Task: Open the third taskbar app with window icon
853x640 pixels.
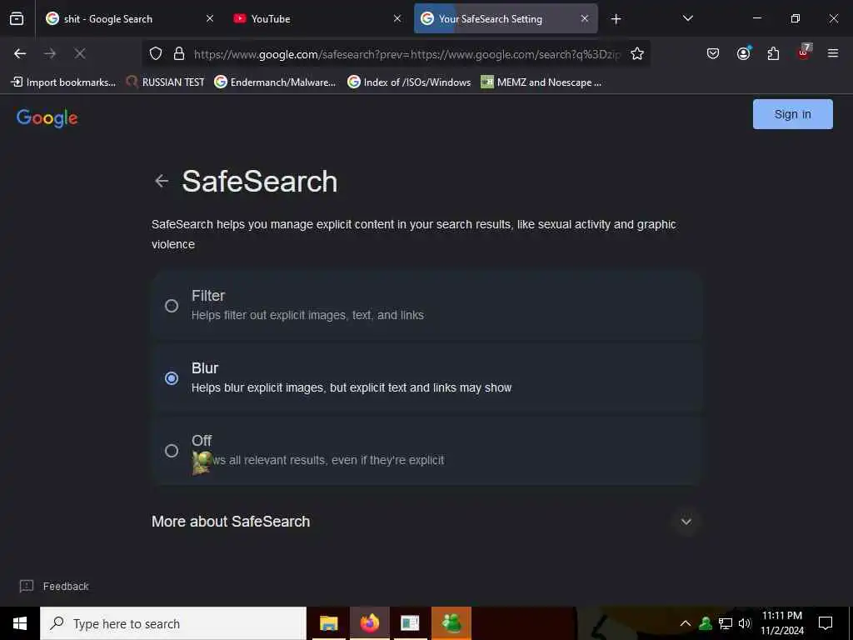Action: pos(410,623)
